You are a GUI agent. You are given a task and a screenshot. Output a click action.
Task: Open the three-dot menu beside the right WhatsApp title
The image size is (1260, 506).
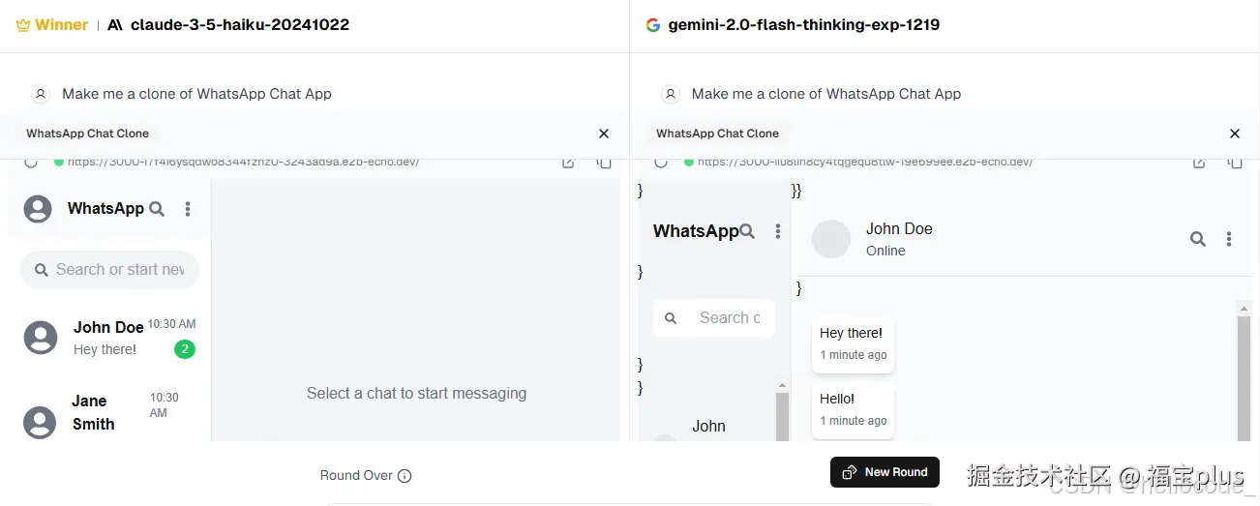[x=778, y=231]
